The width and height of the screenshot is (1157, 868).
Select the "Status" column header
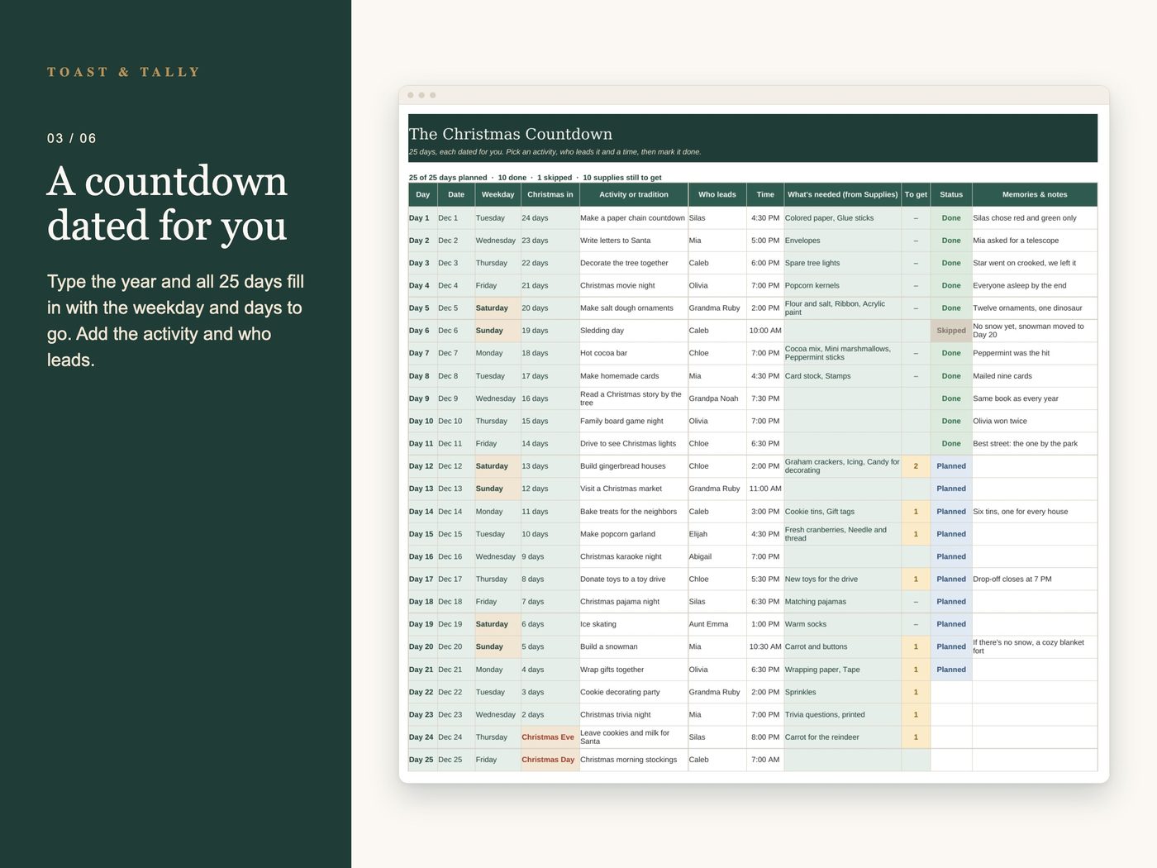pyautogui.click(x=951, y=195)
